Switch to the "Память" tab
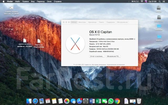The image size is (168, 105). point(101,22)
